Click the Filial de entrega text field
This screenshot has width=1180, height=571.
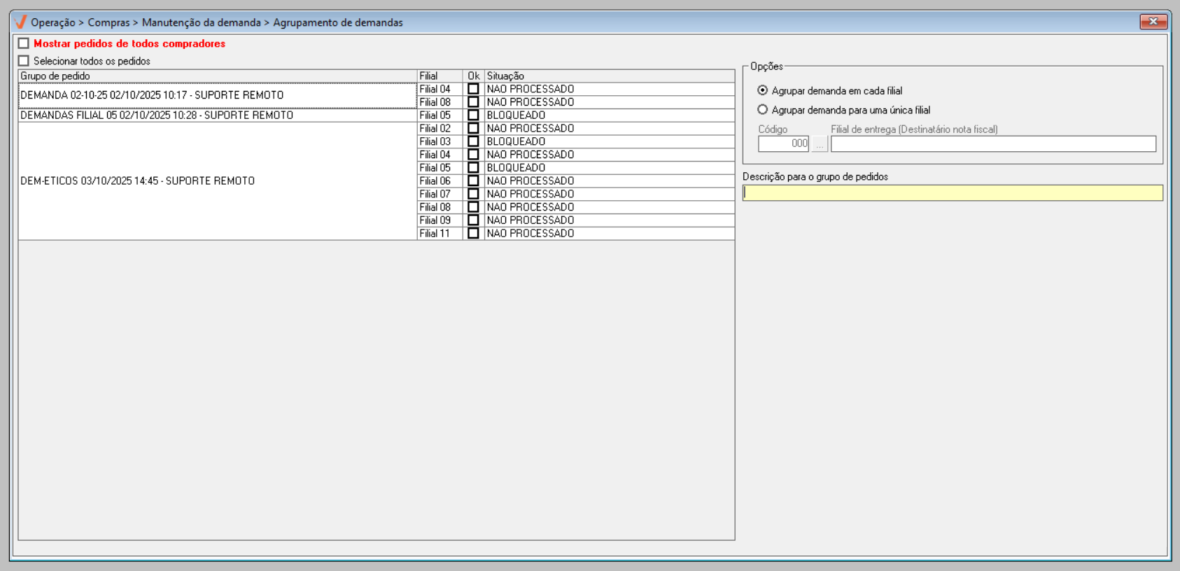point(993,143)
